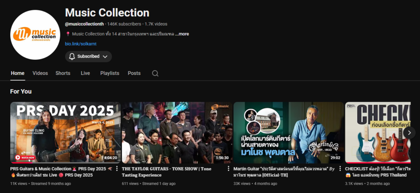Open the bio.link/solkarnt link
The image size is (420, 193).
tap(81, 44)
